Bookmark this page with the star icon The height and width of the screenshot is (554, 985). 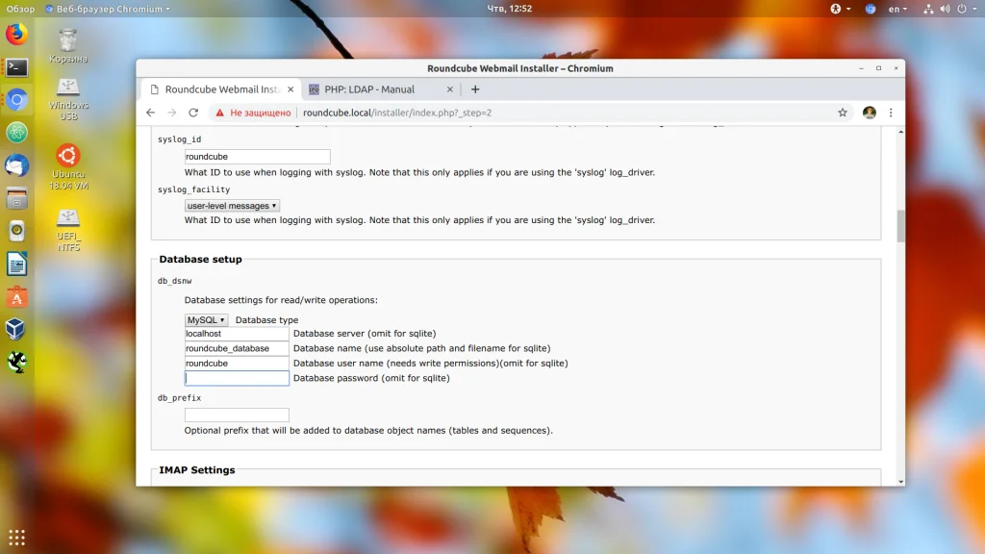[x=843, y=113]
